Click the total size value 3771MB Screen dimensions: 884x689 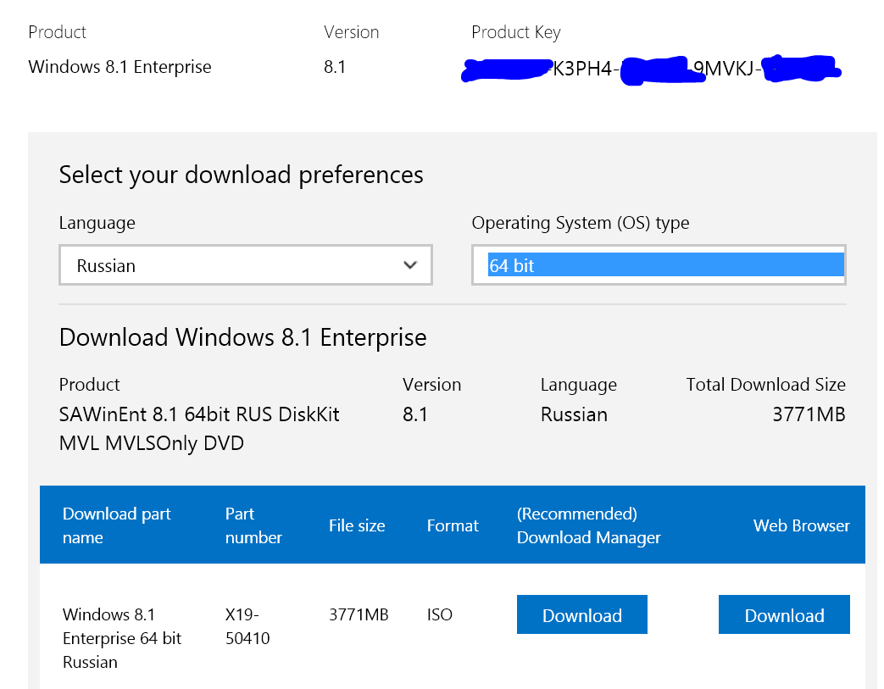pyautogui.click(x=809, y=414)
